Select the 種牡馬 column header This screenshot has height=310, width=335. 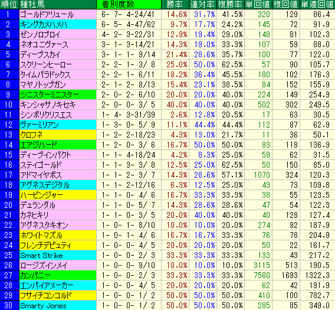click(x=58, y=4)
